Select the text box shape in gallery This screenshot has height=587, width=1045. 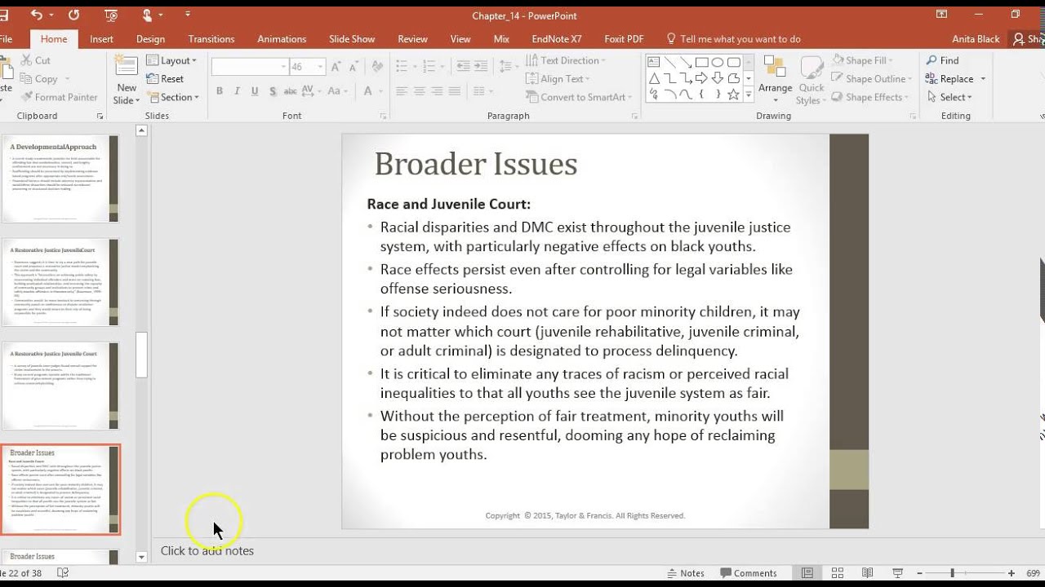[x=654, y=62]
